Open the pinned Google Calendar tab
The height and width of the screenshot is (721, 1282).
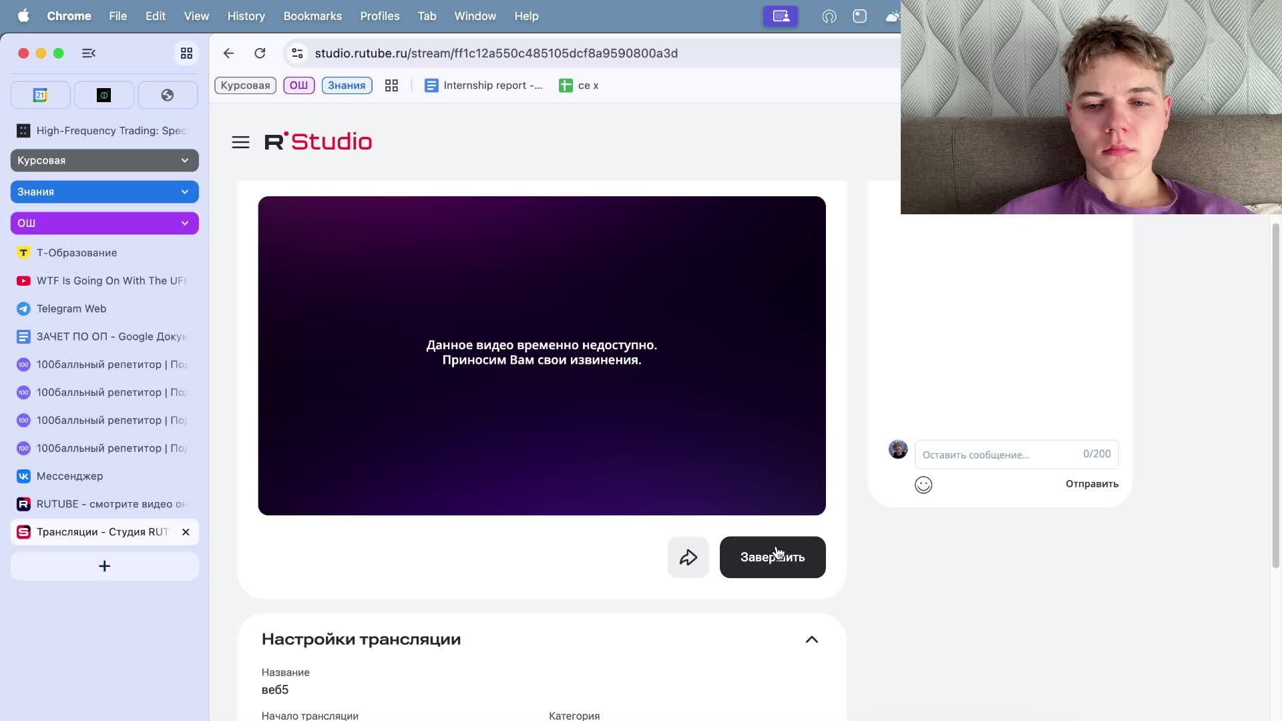pos(40,95)
